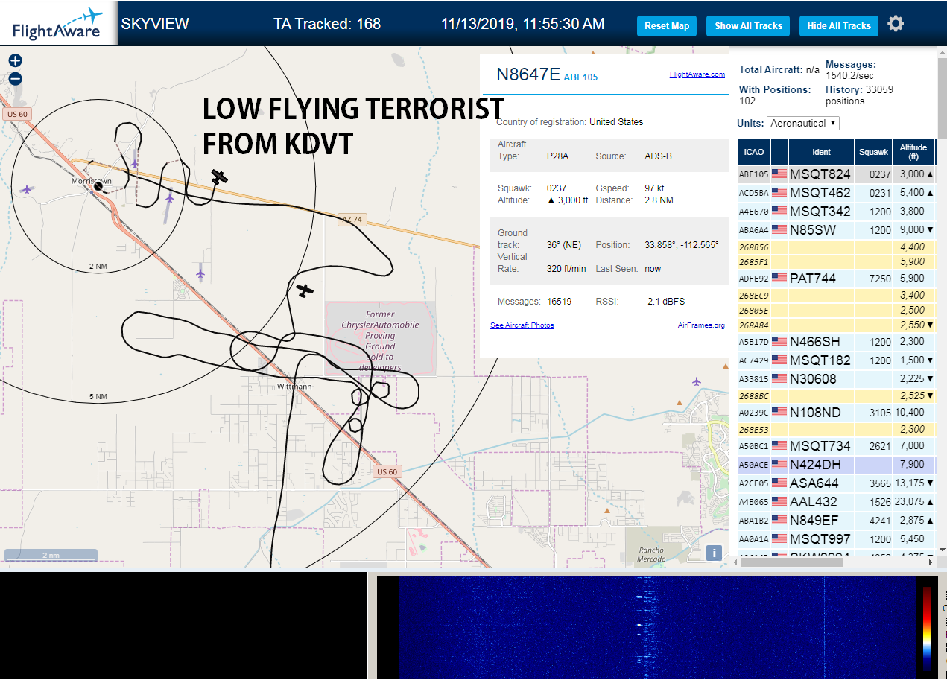Open the Units Aeronautical dropdown
The image size is (947, 680).
tap(804, 123)
